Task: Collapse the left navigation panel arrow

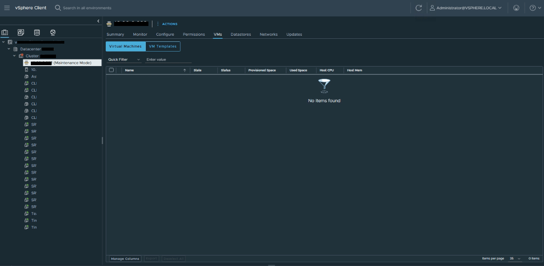Action: [98, 21]
